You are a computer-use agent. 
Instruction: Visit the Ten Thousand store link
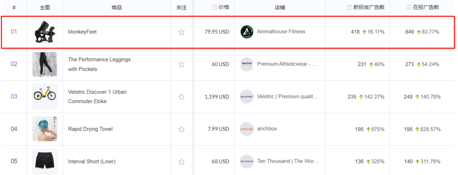pyautogui.click(x=287, y=161)
